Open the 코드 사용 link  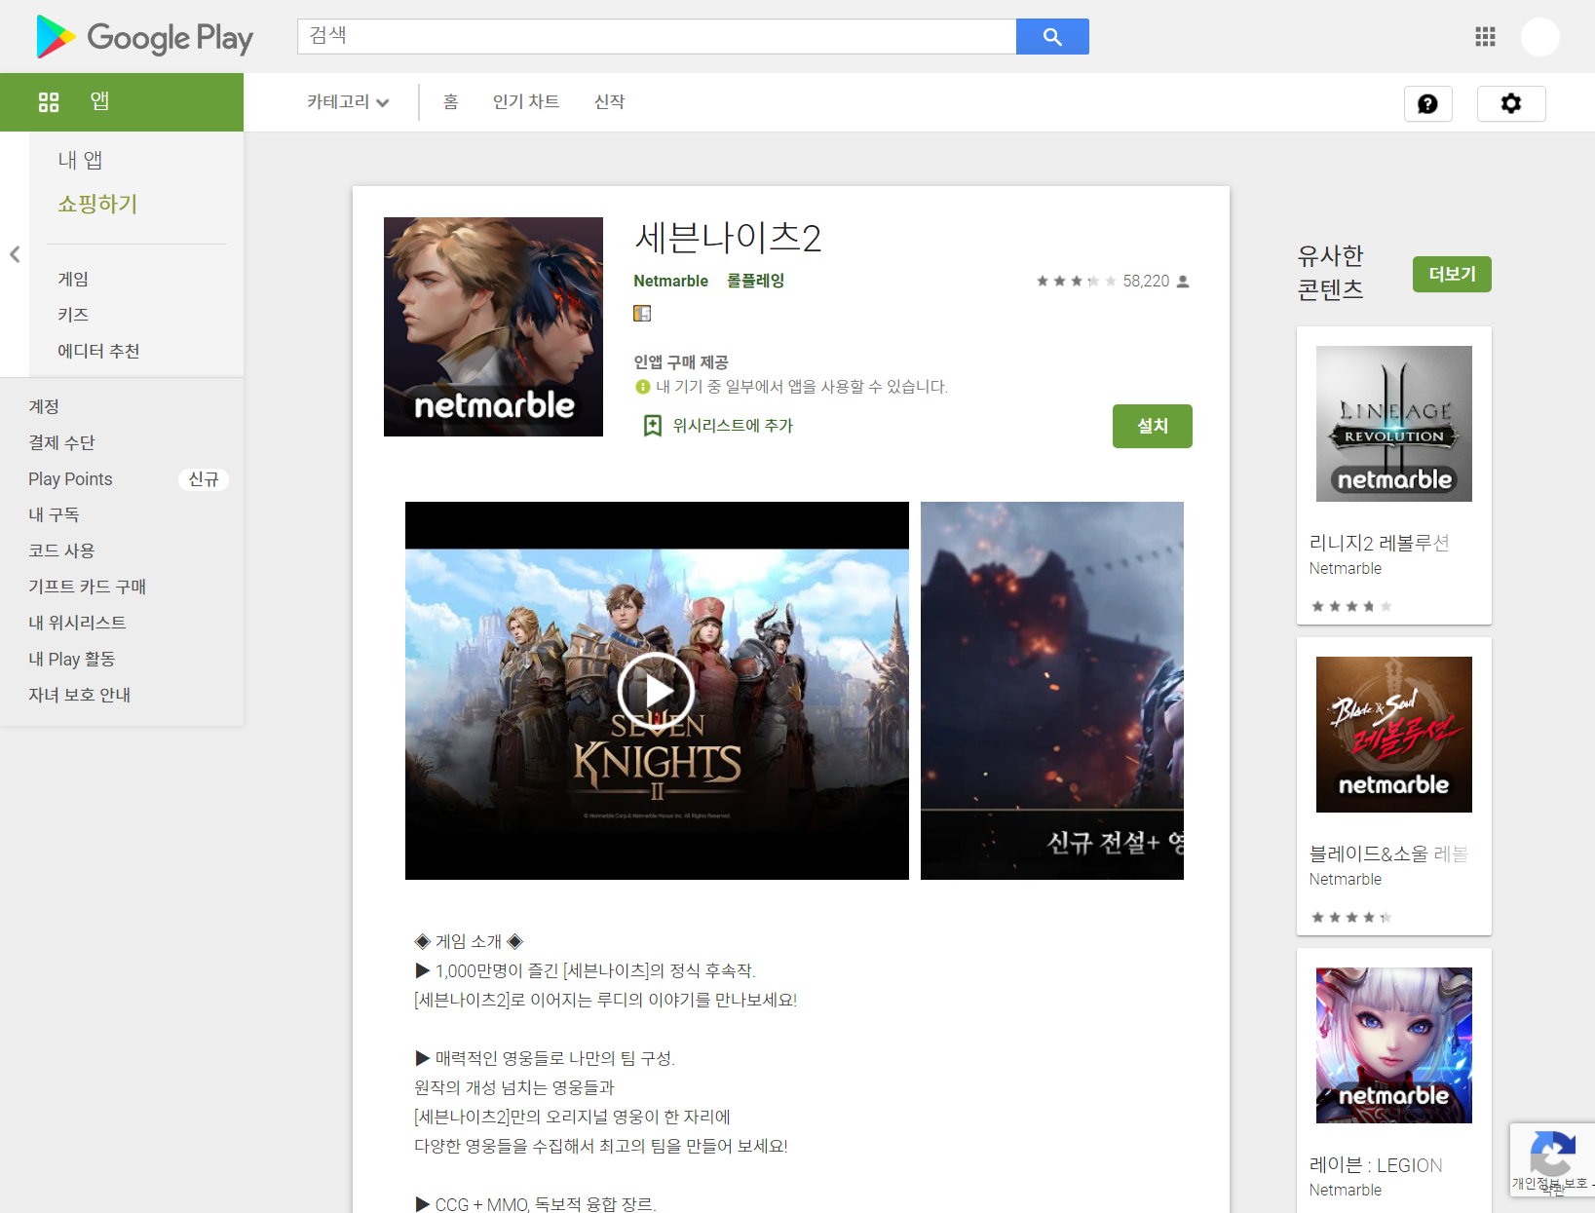[61, 550]
